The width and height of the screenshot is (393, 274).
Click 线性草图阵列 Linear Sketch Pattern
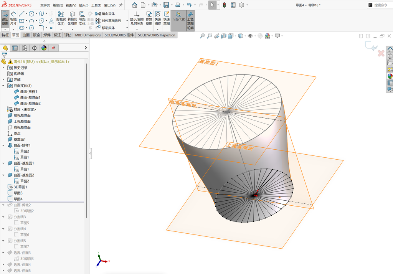click(x=108, y=21)
